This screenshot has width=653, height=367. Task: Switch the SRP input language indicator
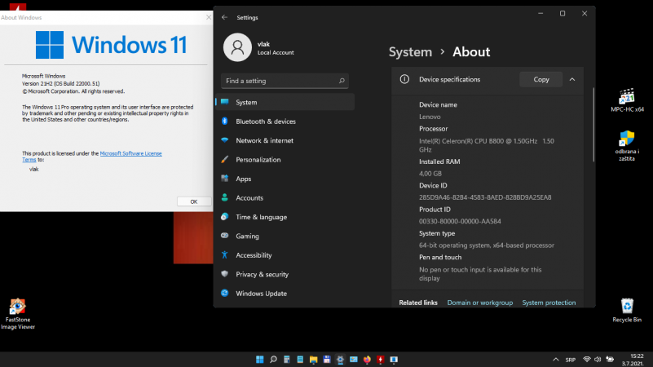[571, 360]
